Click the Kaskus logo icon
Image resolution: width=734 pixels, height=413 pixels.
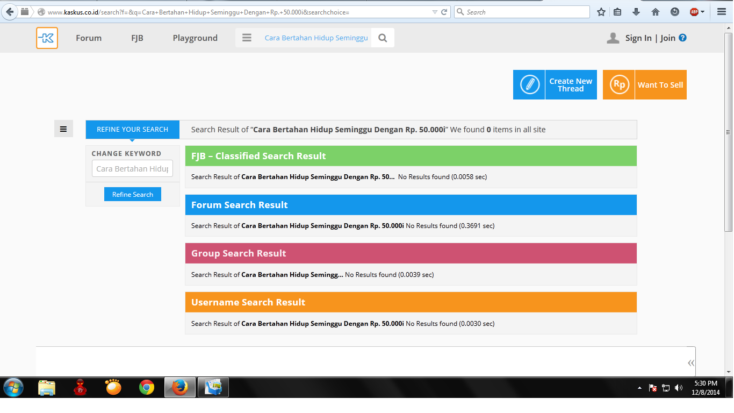click(47, 38)
